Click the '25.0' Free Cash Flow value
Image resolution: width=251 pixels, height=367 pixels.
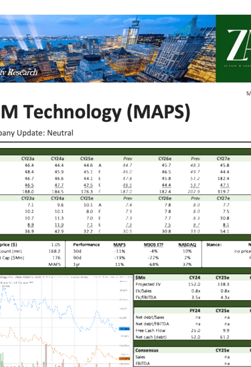pos(196,330)
